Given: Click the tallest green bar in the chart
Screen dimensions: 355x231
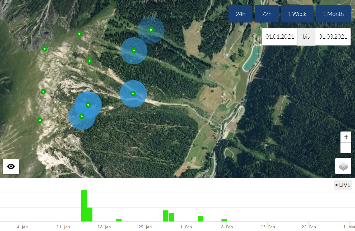Looking at the screenshot, I should click(x=84, y=206).
